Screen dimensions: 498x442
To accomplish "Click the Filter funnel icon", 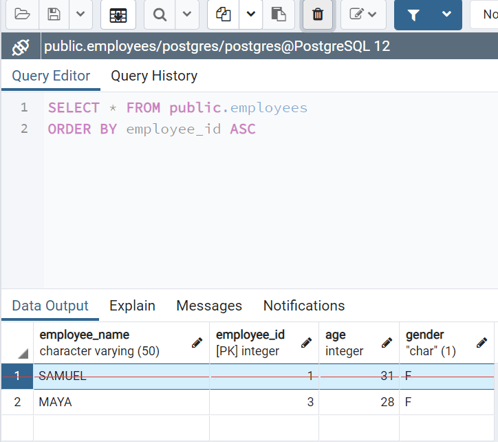I will pos(413,14).
